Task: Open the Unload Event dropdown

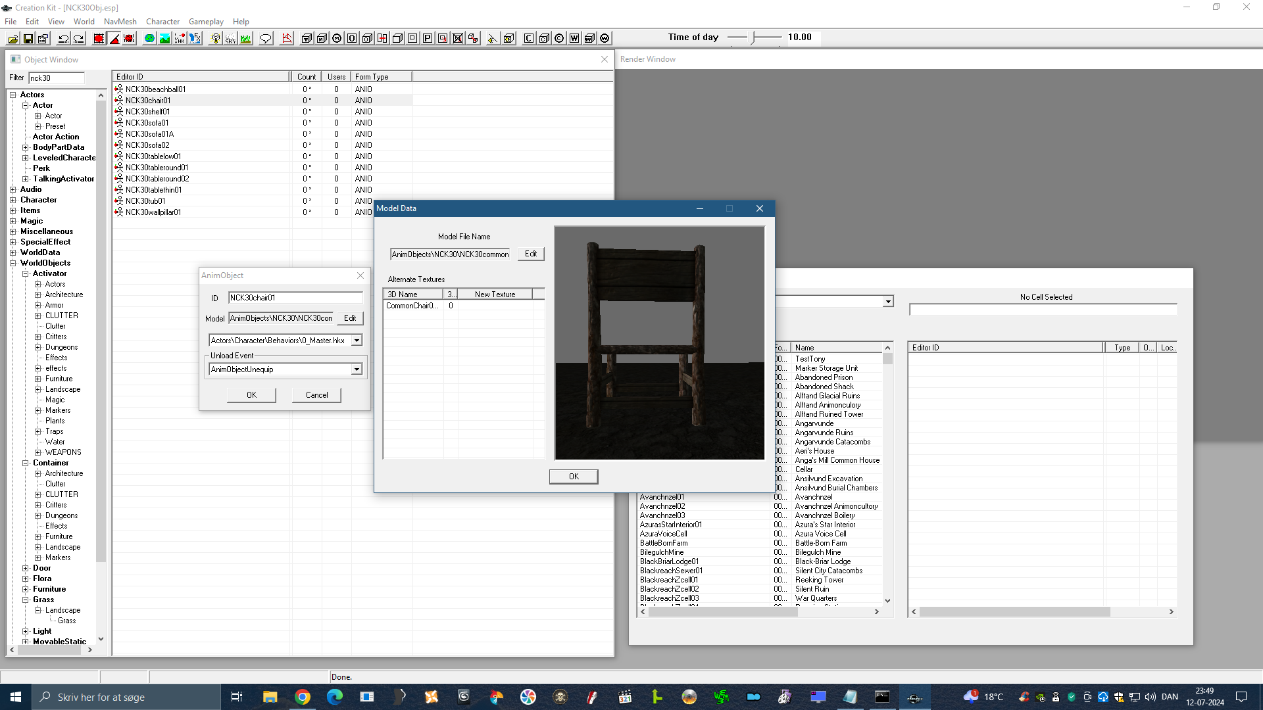Action: click(x=357, y=369)
